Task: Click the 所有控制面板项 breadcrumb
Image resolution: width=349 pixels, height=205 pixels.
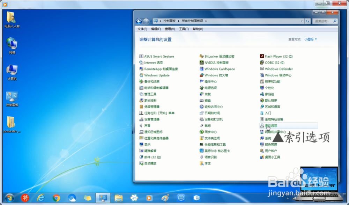Action: coord(192,21)
